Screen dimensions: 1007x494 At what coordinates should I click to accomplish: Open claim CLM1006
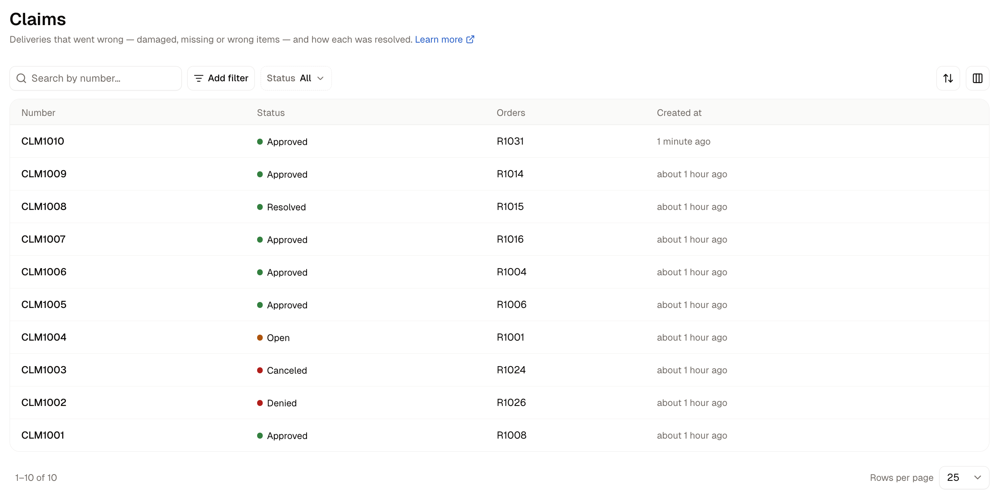[44, 272]
